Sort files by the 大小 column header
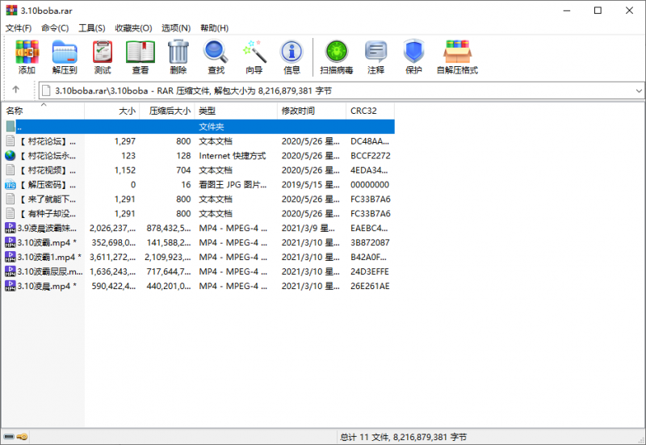 (x=127, y=111)
